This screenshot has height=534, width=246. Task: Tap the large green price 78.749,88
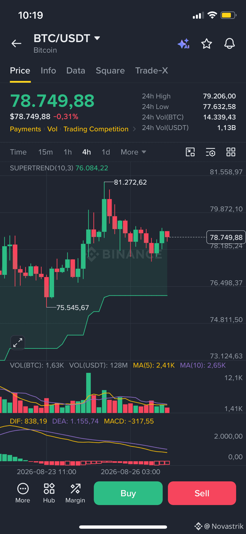pos(52,101)
